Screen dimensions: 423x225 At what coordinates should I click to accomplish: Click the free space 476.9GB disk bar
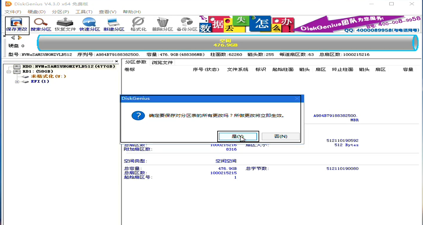pos(227,43)
